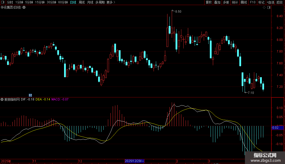Click the 复权 adjustment button
This screenshot has height=164, width=285.
[209, 2]
